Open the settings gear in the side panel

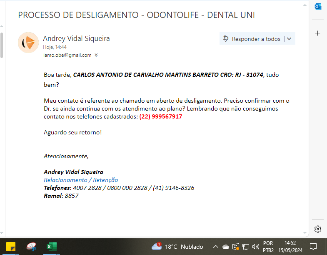pos(317,229)
